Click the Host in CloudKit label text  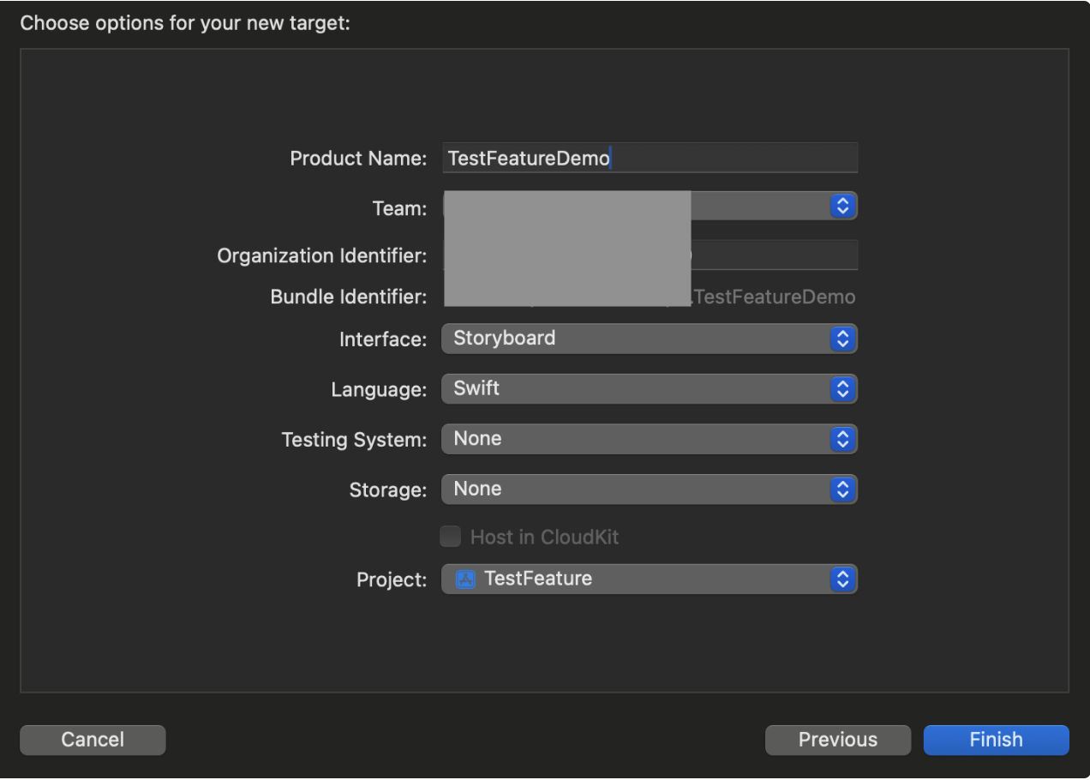(544, 537)
